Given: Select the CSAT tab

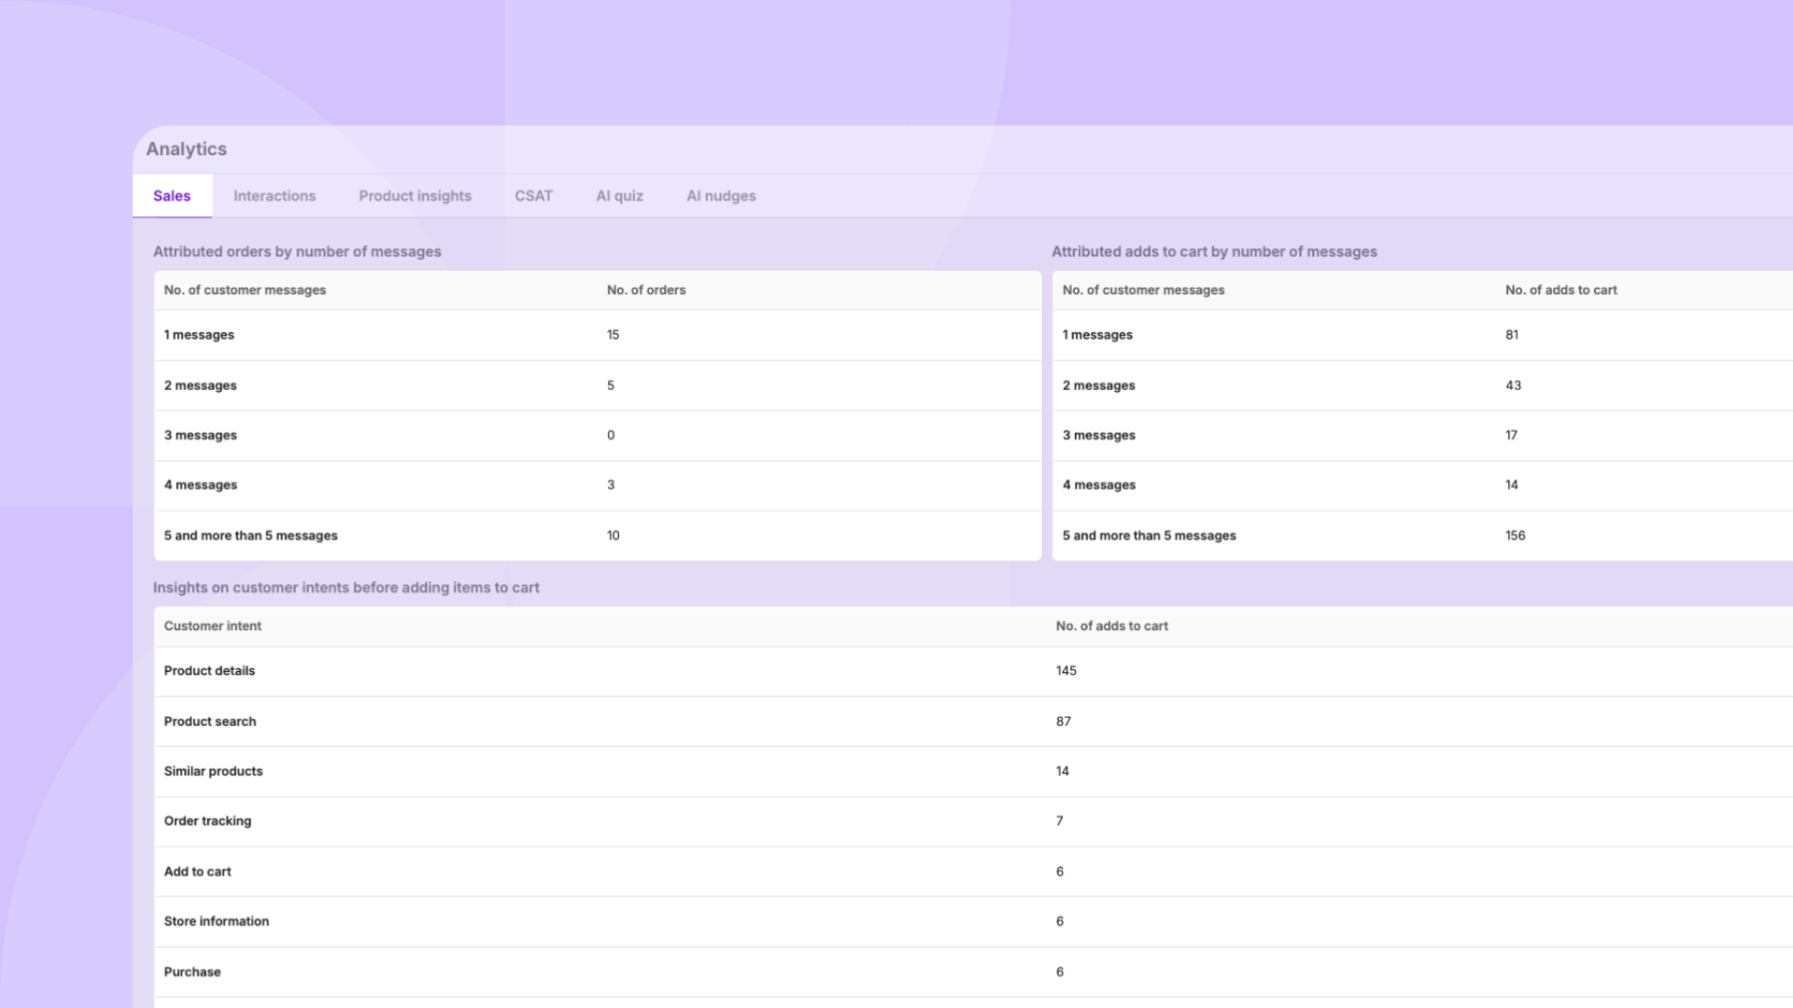Looking at the screenshot, I should tap(533, 196).
